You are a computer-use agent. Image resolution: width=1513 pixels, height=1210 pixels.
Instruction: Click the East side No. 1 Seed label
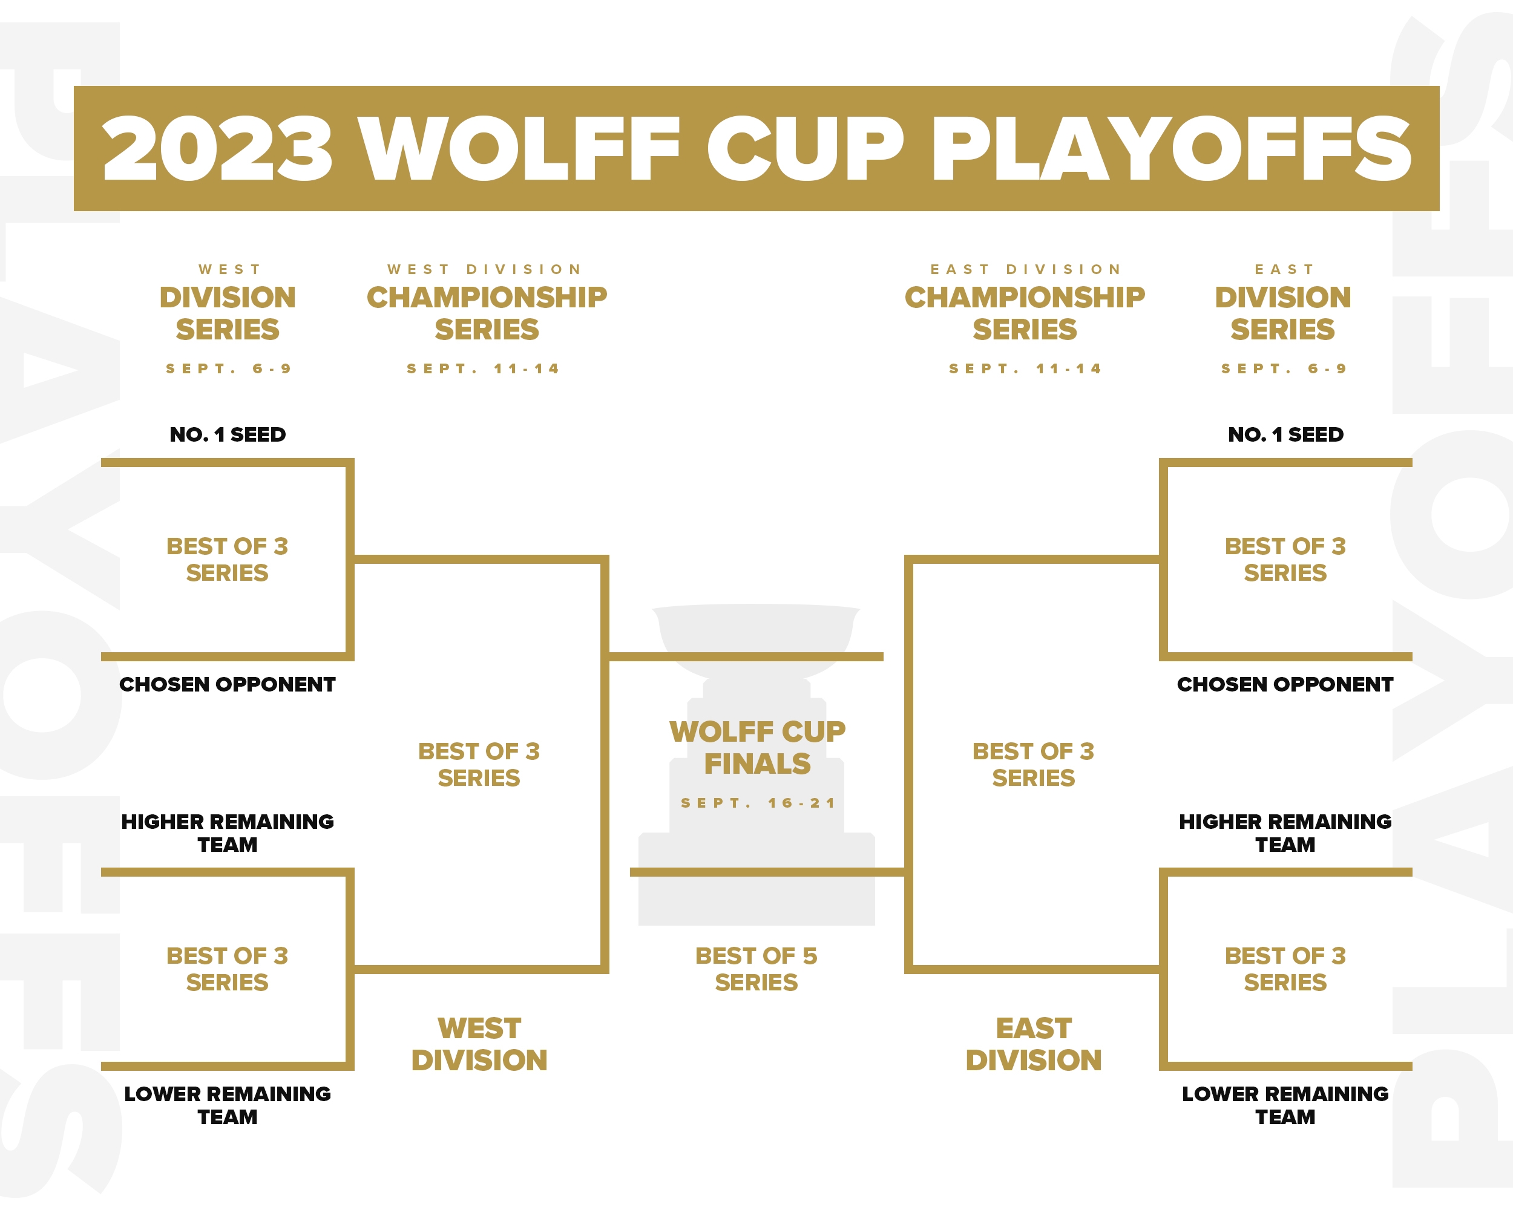[1285, 435]
